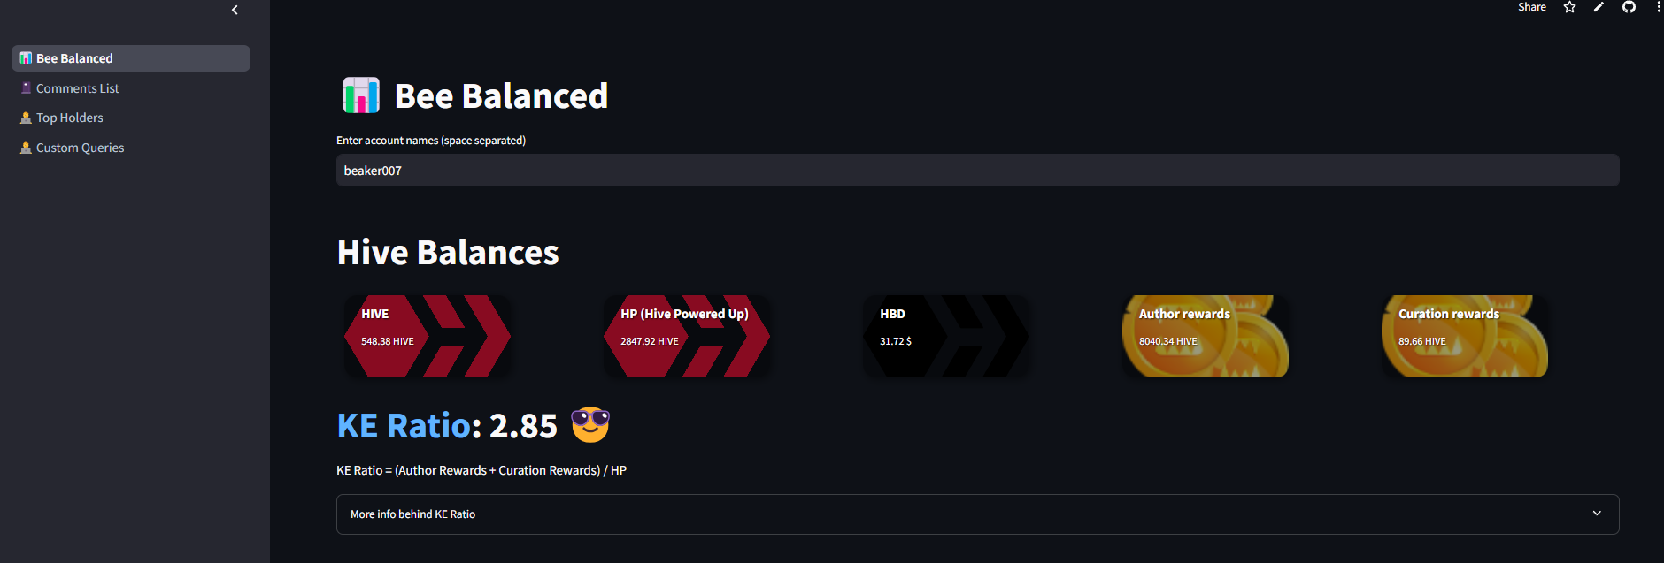Click the Share button
The width and height of the screenshot is (1664, 563).
click(x=1532, y=7)
